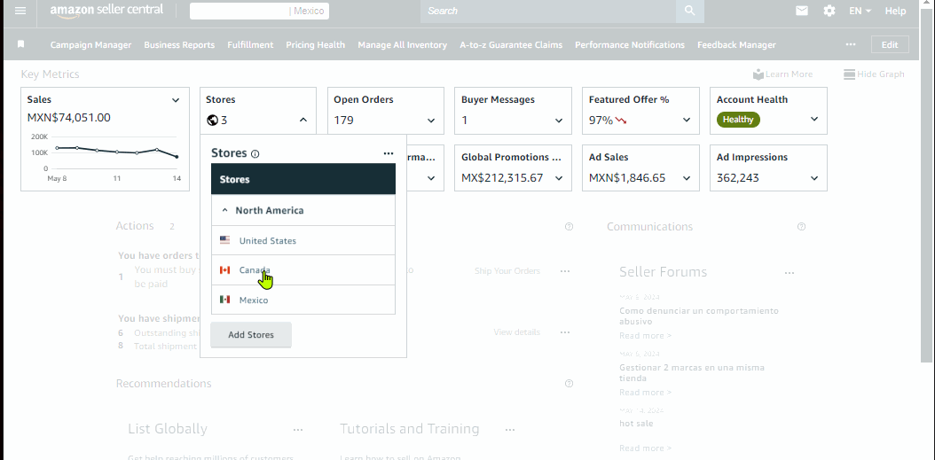Click the Actions help question icon
The height and width of the screenshot is (460, 935).
[x=569, y=226]
